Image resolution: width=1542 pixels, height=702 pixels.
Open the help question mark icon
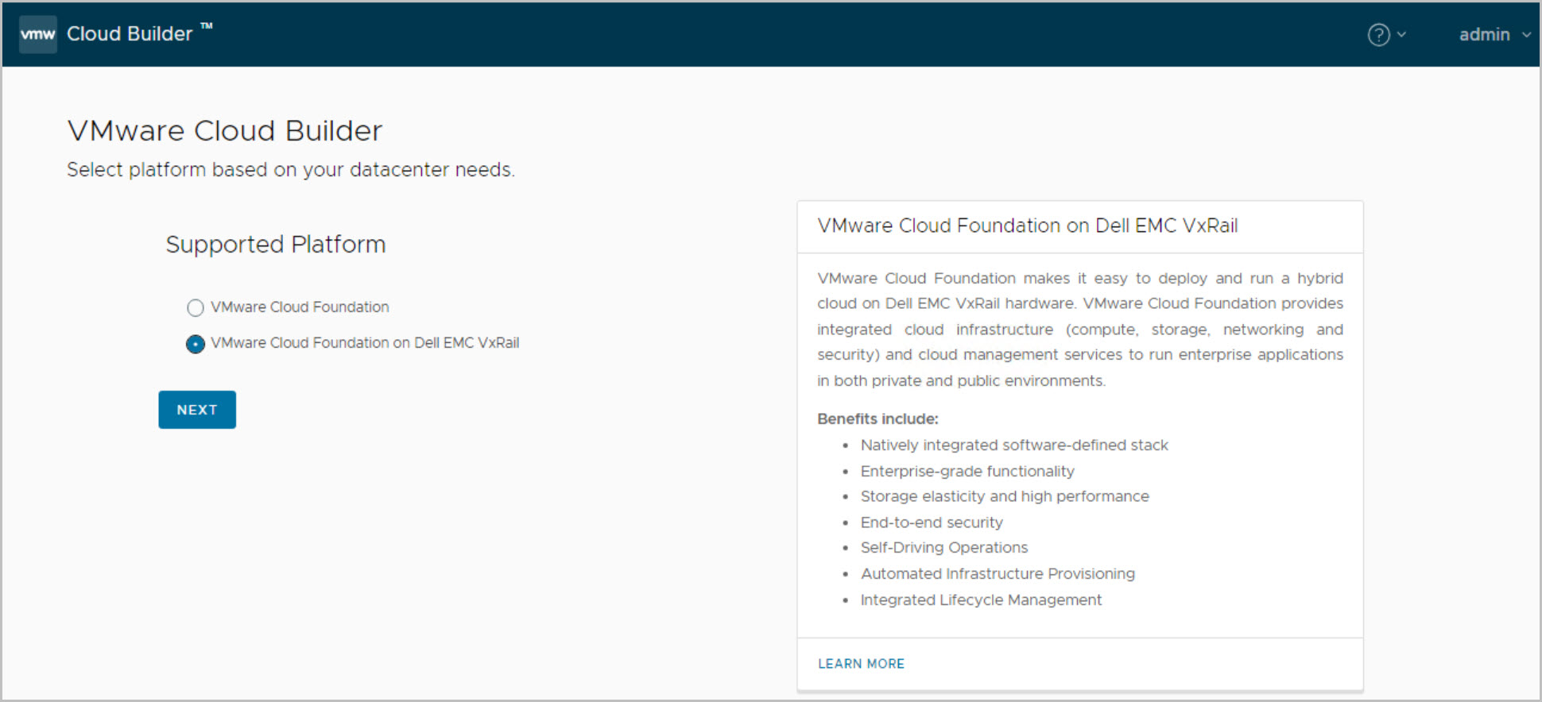coord(1378,35)
